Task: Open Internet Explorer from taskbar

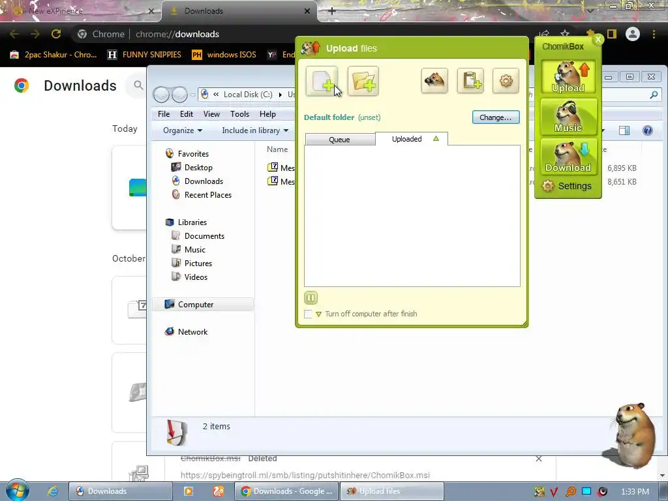Action: 52,491
